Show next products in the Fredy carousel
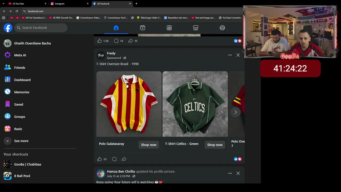This screenshot has height=192, width=341. (236, 112)
